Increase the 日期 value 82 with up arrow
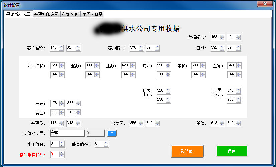Screen dimensions: 276x167 coord(238,47)
